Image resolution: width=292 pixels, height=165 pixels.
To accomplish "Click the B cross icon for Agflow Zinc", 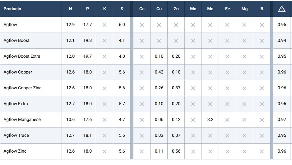I will (262, 151).
